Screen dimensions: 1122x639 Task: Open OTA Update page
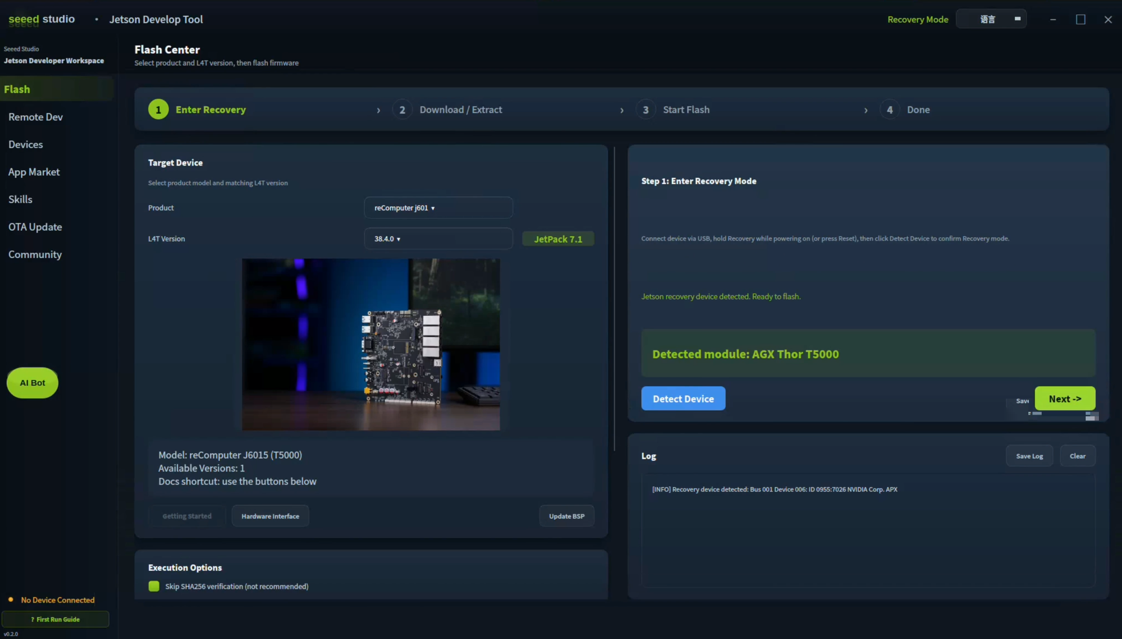[x=35, y=227]
